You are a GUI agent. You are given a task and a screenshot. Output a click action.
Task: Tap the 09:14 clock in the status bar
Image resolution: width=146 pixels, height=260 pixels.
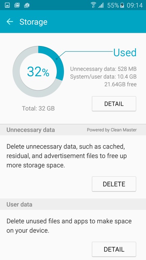click(135, 5)
